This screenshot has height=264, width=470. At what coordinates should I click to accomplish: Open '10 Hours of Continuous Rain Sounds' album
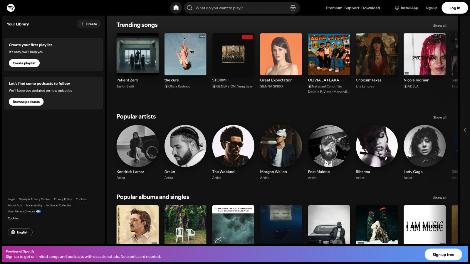click(x=233, y=225)
